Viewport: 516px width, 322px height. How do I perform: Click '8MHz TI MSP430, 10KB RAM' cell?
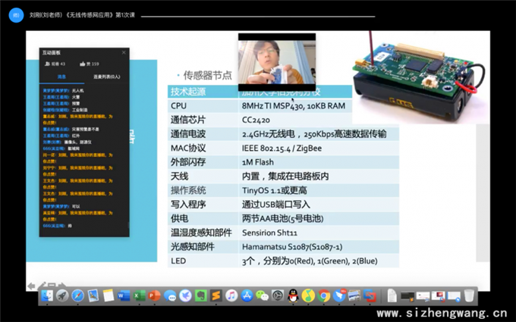295,106
